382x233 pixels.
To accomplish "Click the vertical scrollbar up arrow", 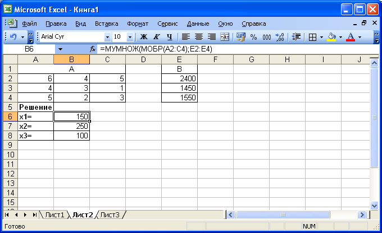I will (x=374, y=63).
